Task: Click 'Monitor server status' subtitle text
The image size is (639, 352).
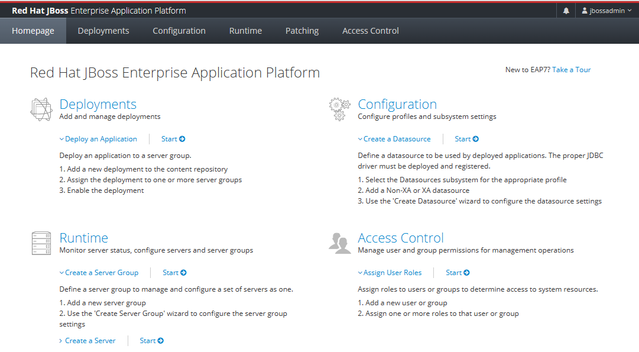Action: [x=156, y=250]
